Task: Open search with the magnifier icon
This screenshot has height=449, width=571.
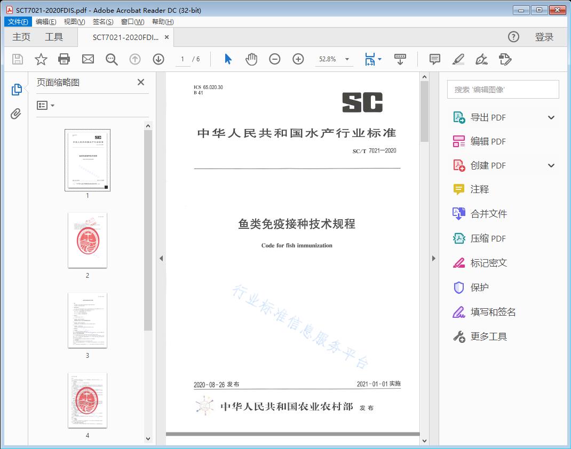Action: coord(111,59)
